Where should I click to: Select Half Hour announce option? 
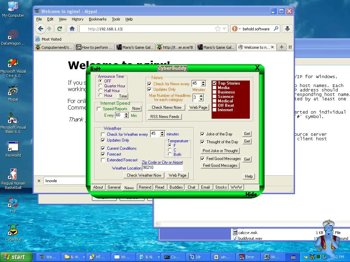(x=100, y=90)
